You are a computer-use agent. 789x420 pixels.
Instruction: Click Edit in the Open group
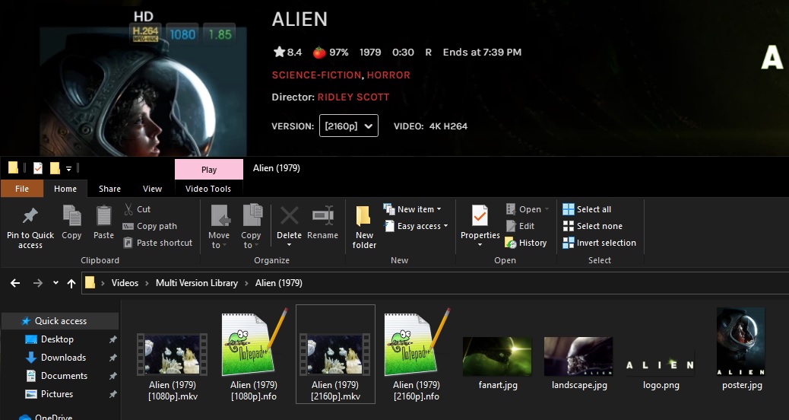pos(520,226)
